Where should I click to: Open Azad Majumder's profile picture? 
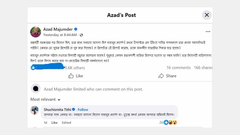pos(35,32)
